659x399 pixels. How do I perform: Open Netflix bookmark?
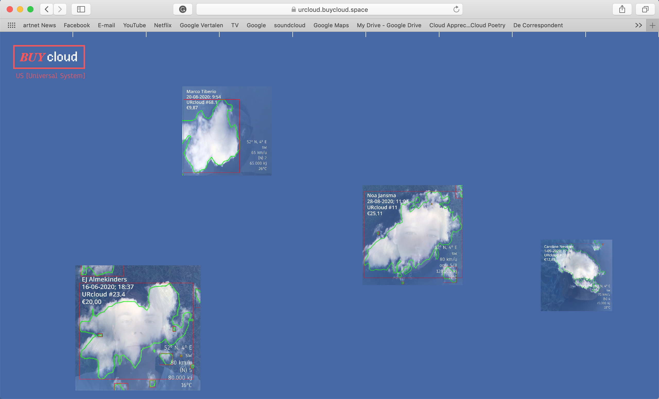(163, 25)
